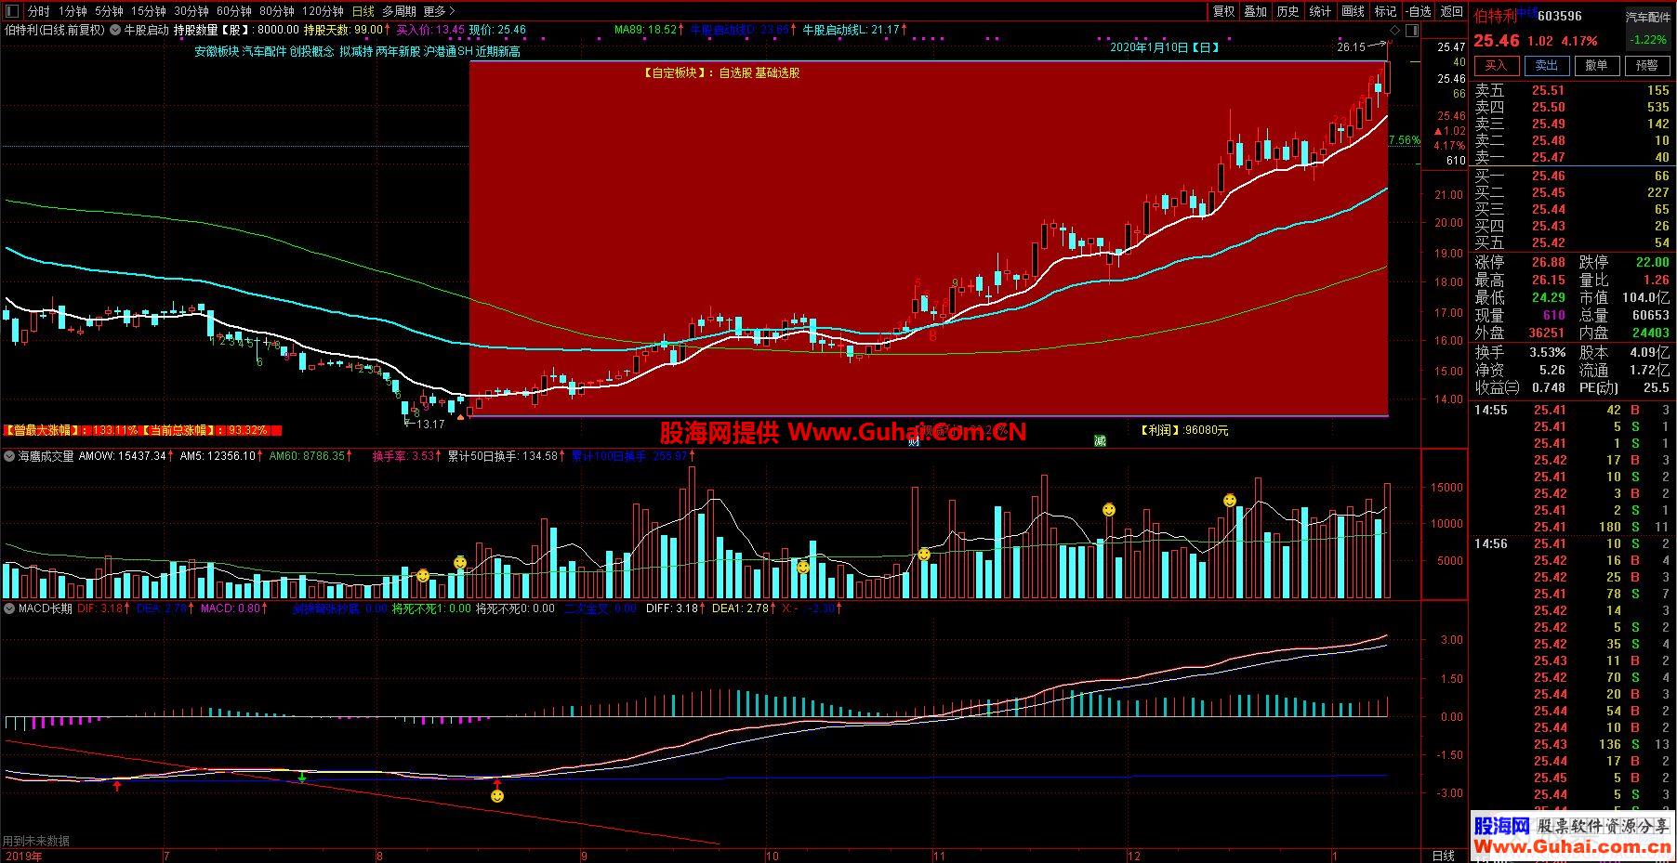The image size is (1677, 863).
Task: Click the 26.15 high price label
Action: pos(1352,46)
